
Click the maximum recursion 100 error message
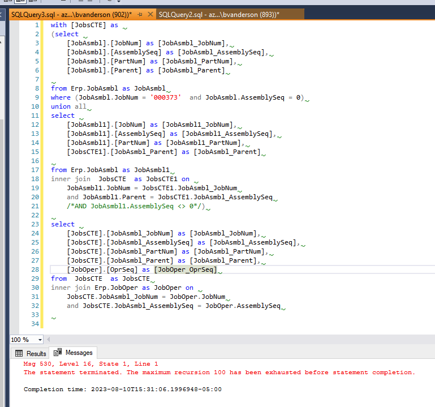pos(219,372)
